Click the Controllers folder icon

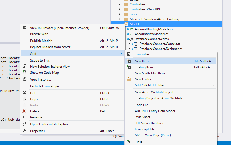pos(126,4)
